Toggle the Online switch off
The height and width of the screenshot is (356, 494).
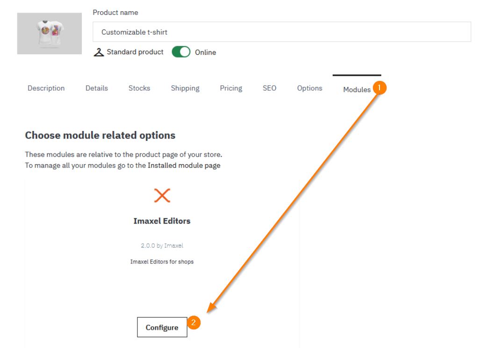click(181, 52)
